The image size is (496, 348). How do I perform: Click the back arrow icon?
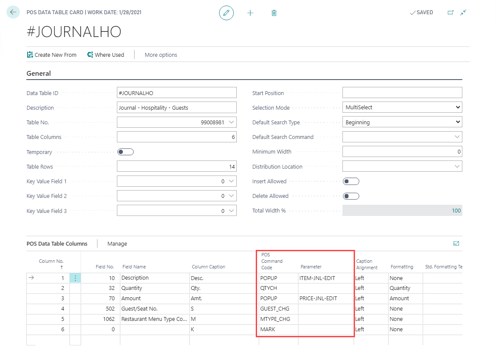pos(13,12)
